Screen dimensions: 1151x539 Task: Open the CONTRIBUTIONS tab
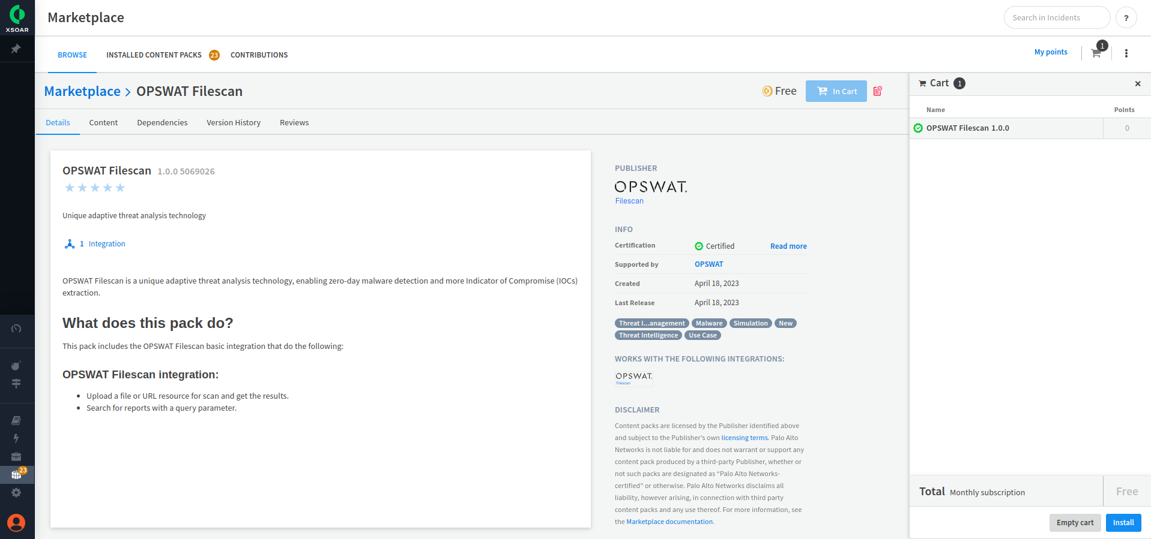[259, 55]
